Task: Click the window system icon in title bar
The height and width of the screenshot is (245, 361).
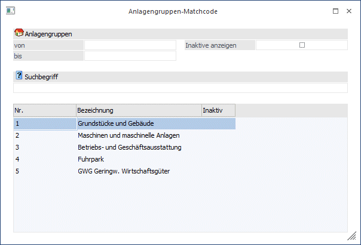Action: click(10, 11)
